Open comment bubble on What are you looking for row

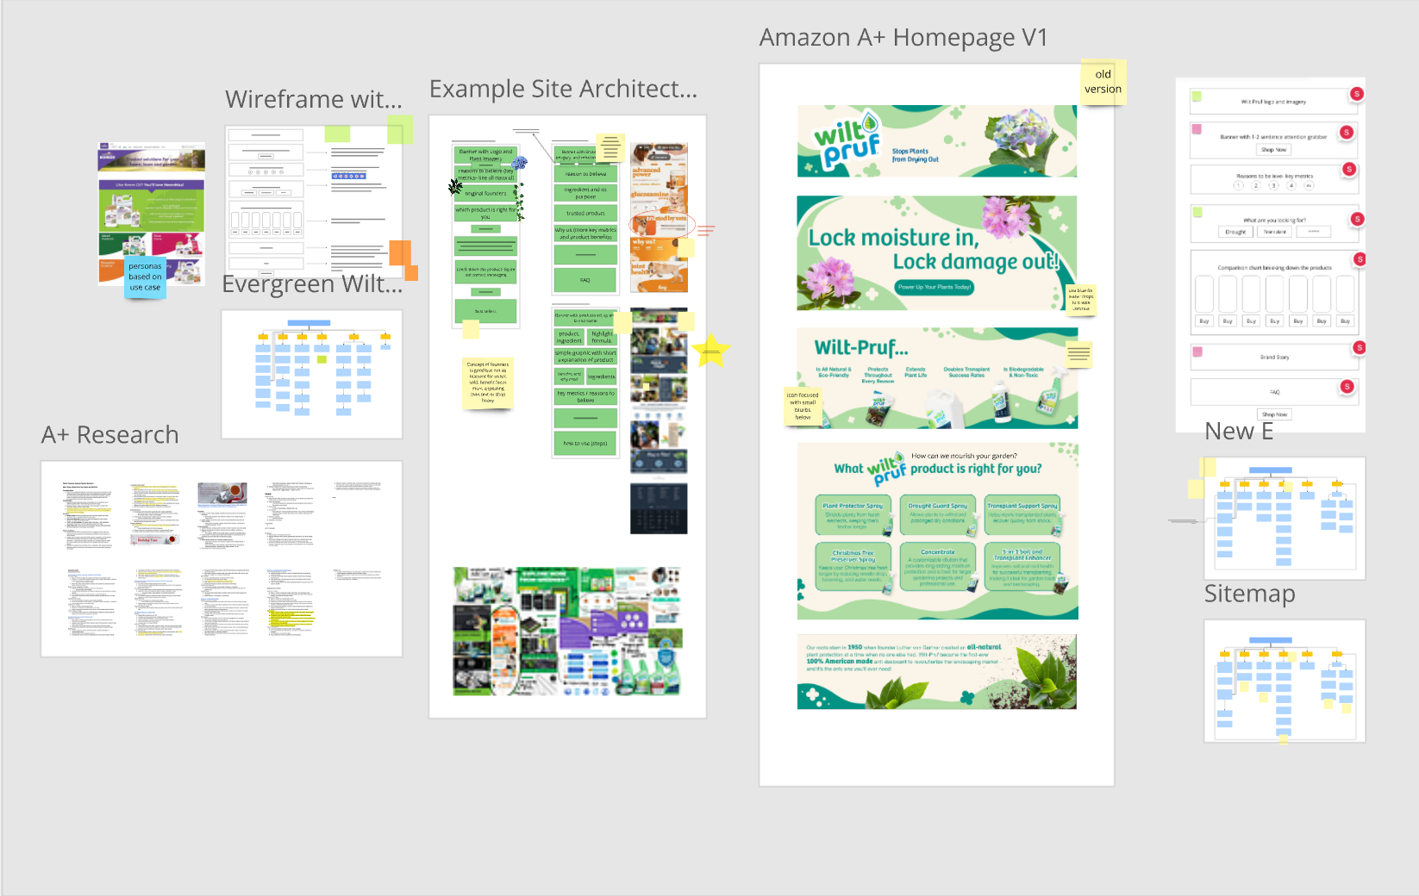click(1357, 219)
